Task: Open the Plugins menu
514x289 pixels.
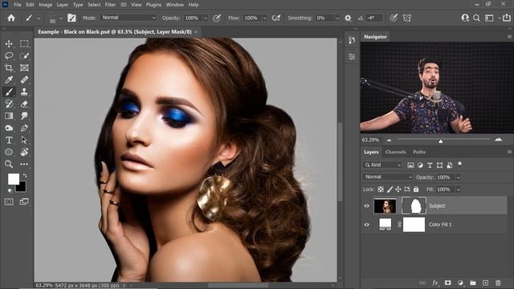Action: coord(153,5)
